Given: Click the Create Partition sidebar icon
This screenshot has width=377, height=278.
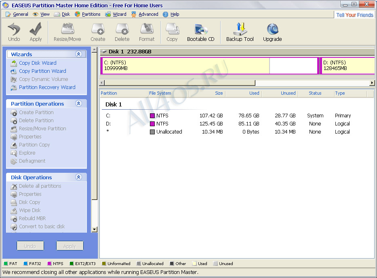Looking at the screenshot, I should 14,112.
